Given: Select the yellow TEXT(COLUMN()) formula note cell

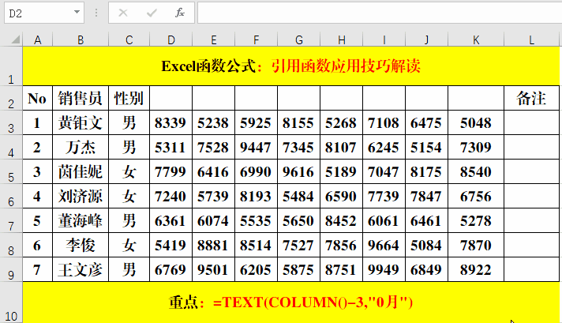Looking at the screenshot, I should [x=290, y=302].
